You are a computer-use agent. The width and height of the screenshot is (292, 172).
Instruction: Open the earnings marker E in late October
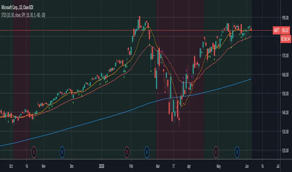[x=34, y=152]
